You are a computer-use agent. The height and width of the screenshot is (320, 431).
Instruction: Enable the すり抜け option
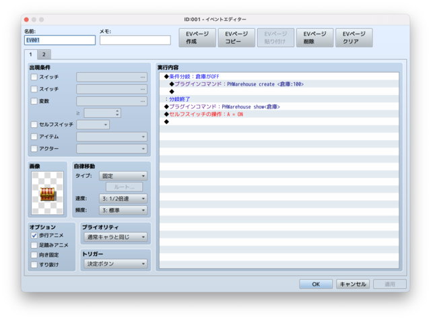point(34,265)
